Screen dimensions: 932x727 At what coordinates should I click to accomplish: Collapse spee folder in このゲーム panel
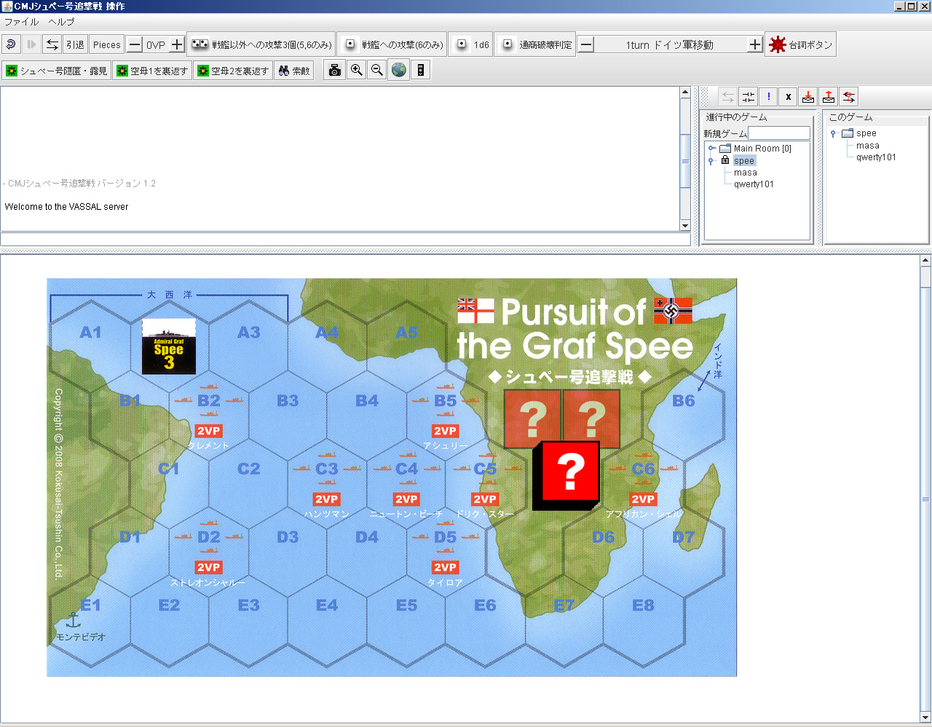[x=834, y=133]
